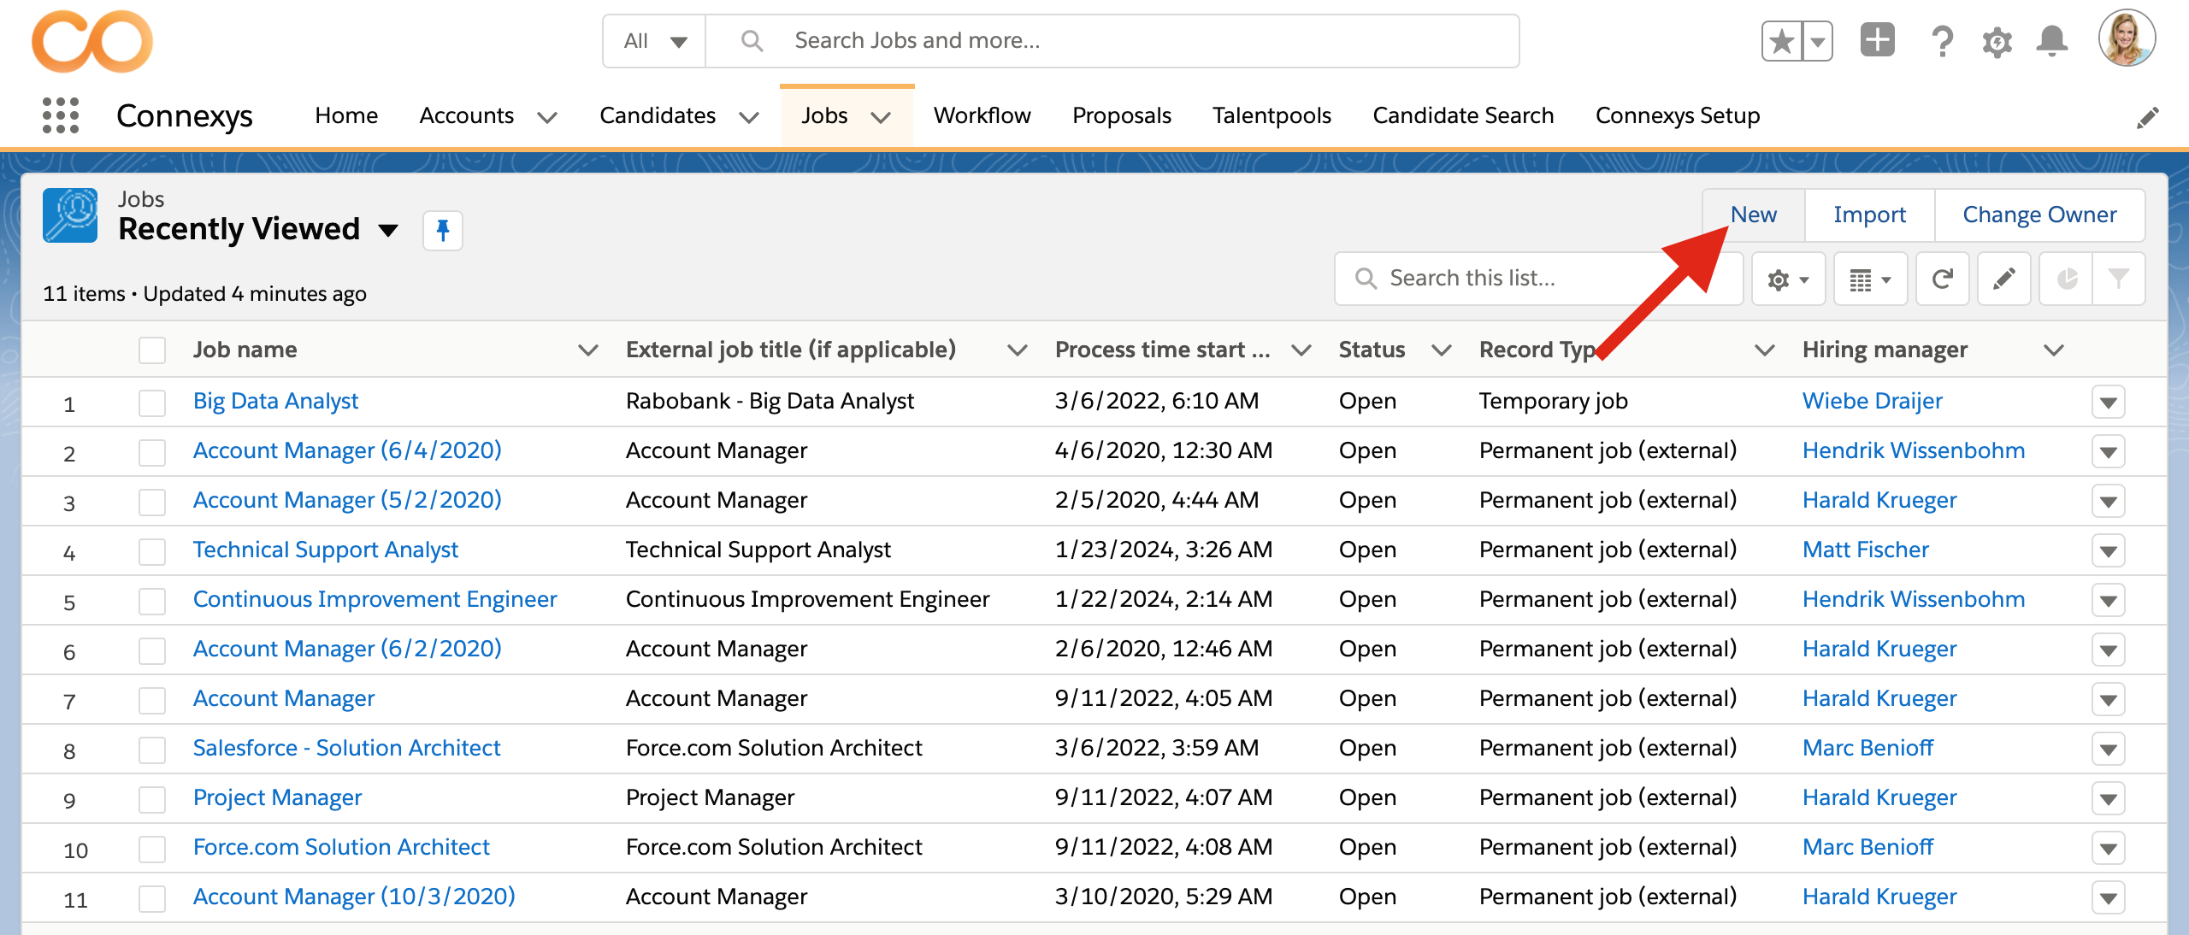
Task: Open External job title column options chevron
Action: [1018, 350]
